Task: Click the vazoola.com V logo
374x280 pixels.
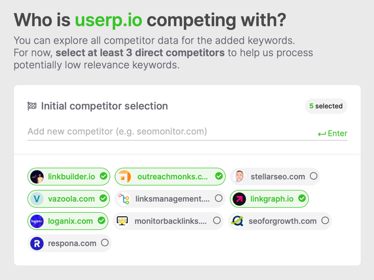Action: (37, 199)
